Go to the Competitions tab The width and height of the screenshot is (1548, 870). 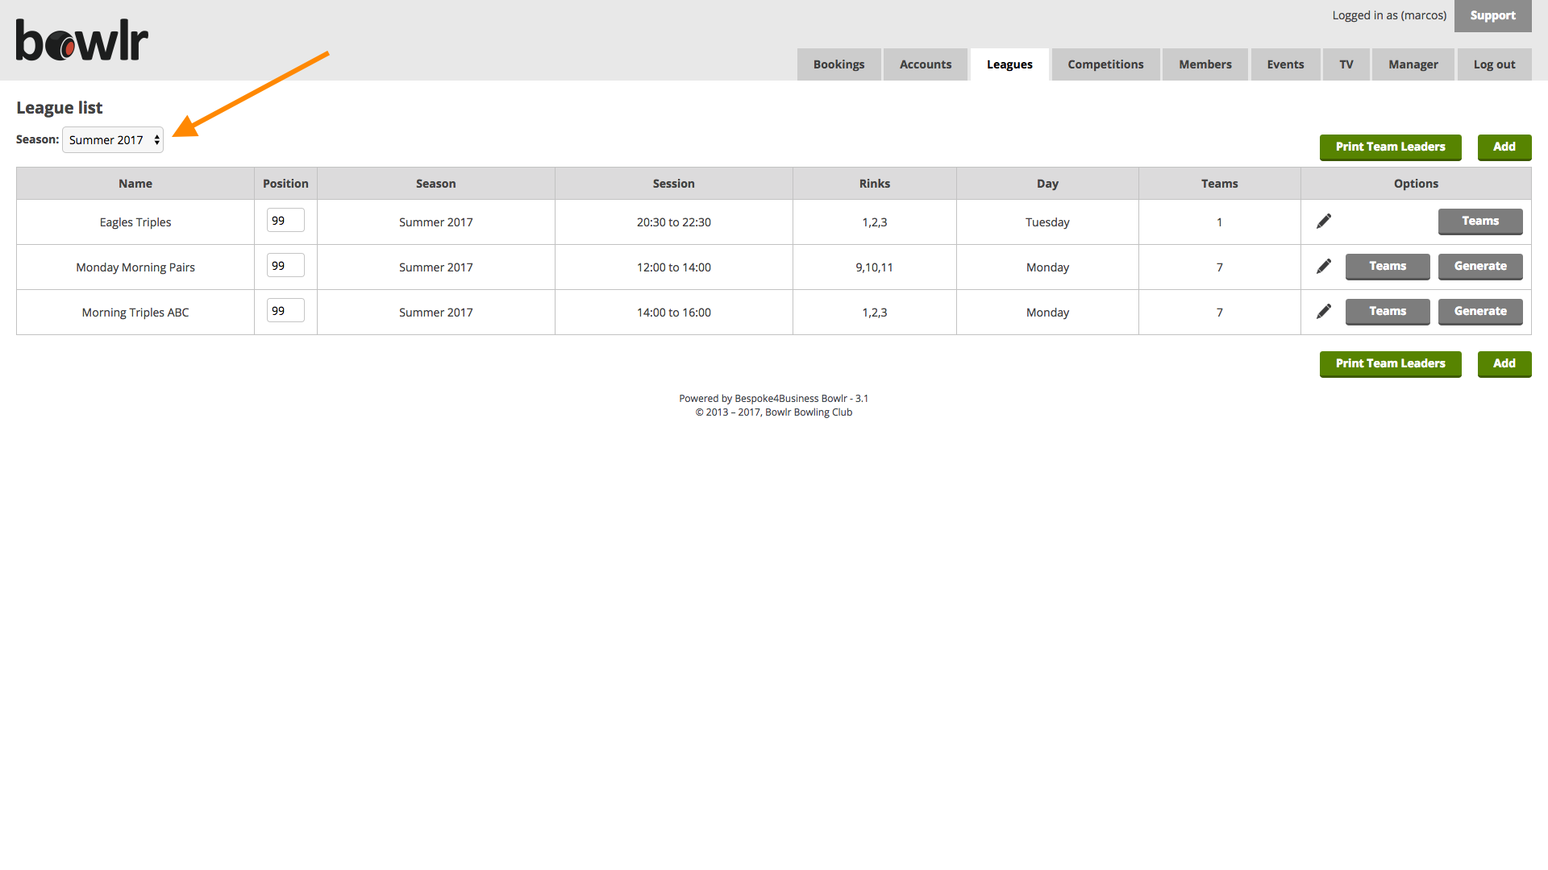pyautogui.click(x=1105, y=64)
